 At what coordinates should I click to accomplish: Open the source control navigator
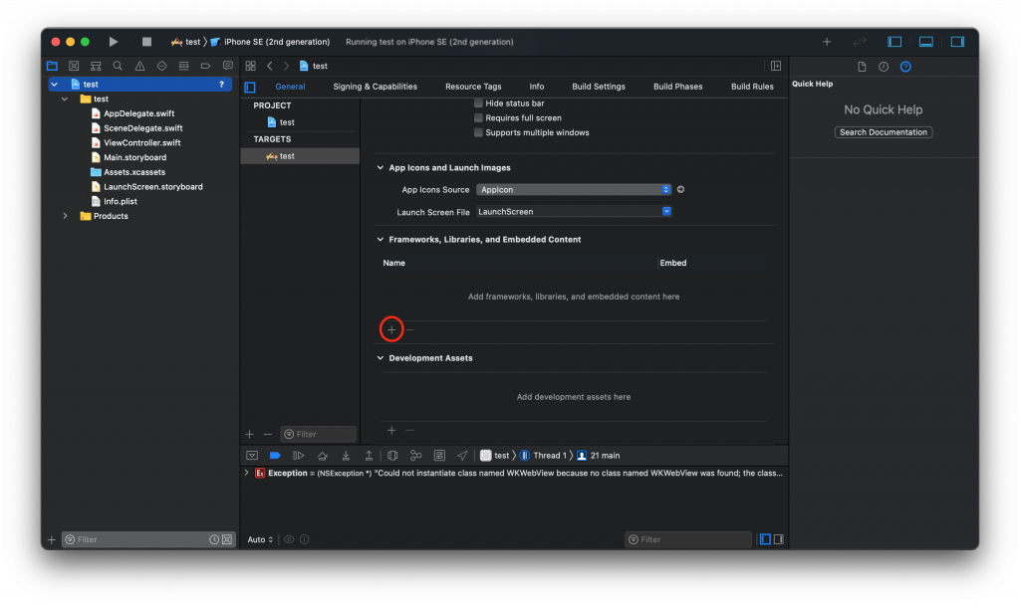(74, 66)
